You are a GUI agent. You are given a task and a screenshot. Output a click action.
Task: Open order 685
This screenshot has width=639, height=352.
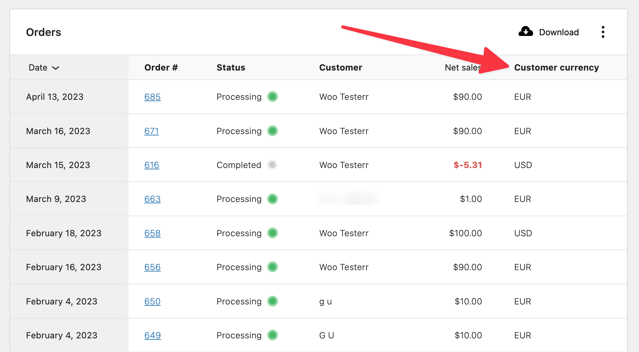(152, 96)
